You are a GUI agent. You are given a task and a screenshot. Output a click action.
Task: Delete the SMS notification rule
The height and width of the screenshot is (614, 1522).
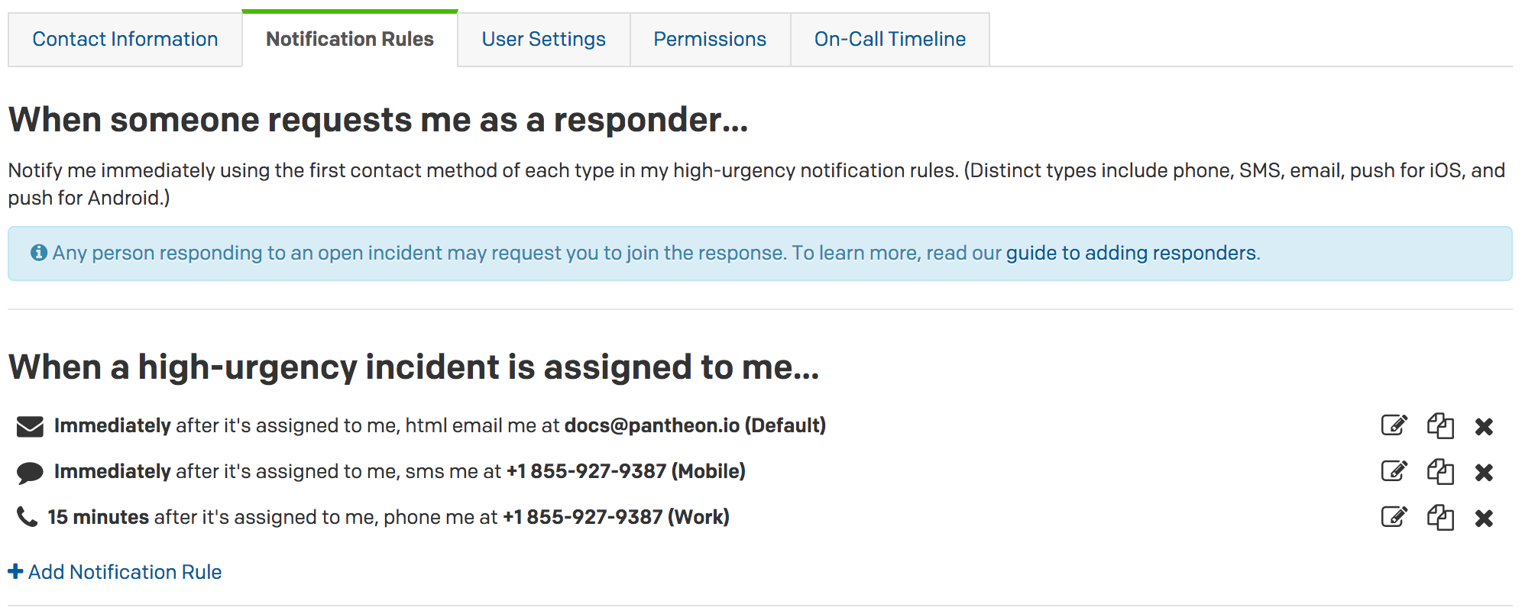pyautogui.click(x=1484, y=471)
